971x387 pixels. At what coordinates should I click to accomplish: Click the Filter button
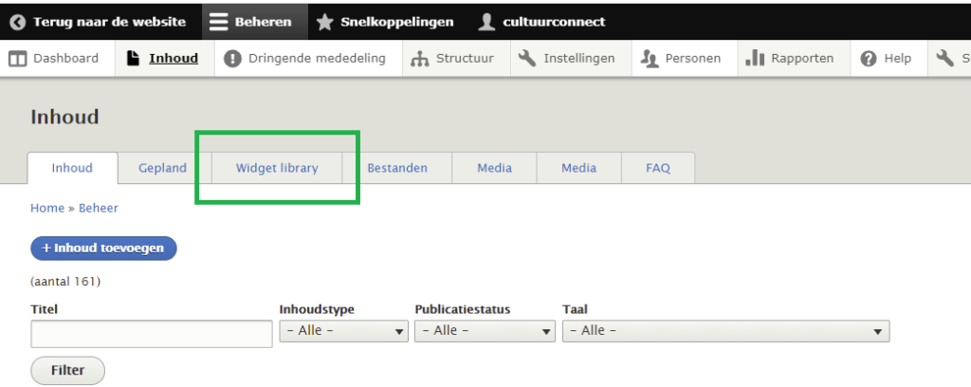pos(67,371)
